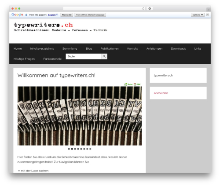The image size is (220, 186).
Task: Open the Blog menu item
Action: [89, 49]
